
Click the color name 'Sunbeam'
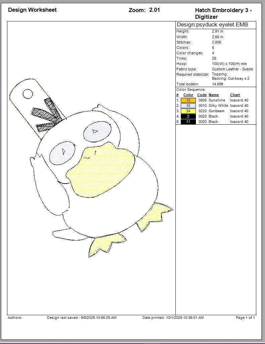[x=216, y=111]
